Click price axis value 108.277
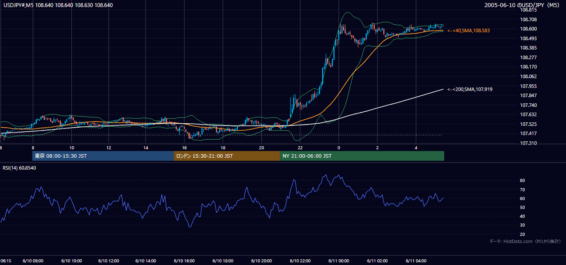 pyautogui.click(x=528, y=57)
